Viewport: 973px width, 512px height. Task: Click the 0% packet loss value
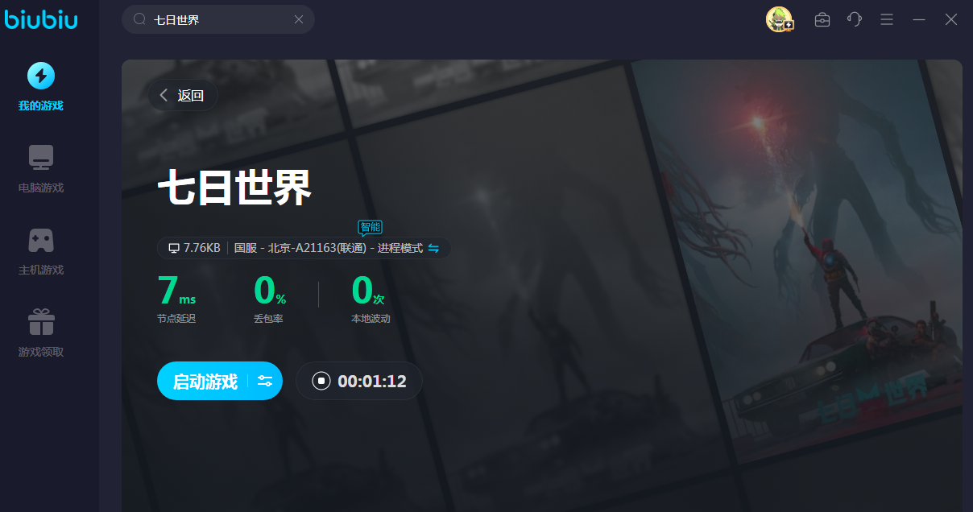(x=270, y=290)
